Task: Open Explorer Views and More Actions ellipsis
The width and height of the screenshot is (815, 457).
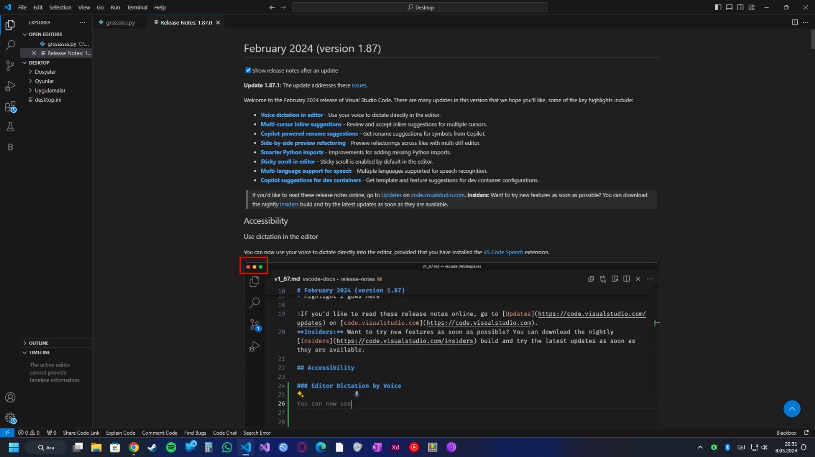Action: [83, 22]
